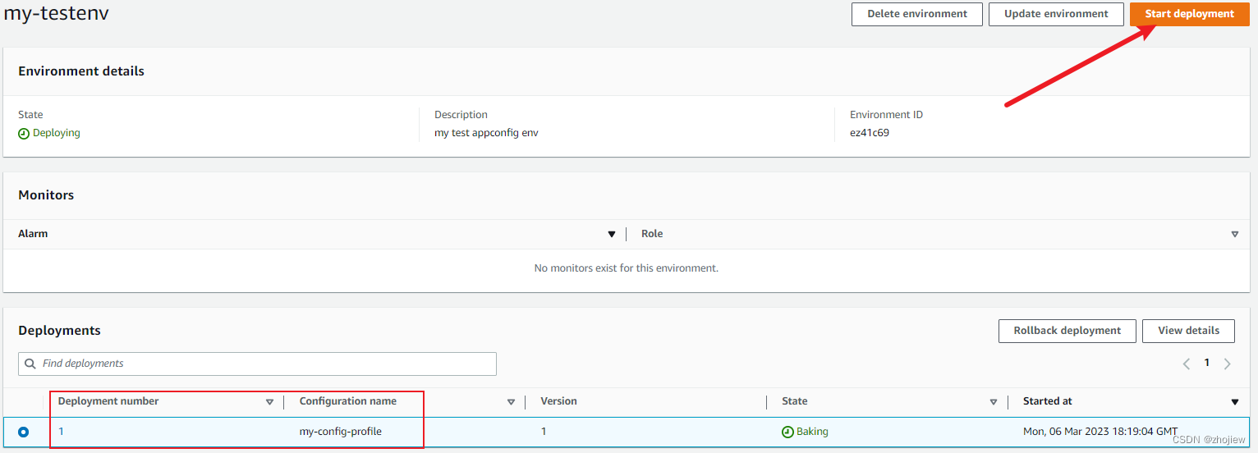Sort by Configuration name column arrow

click(511, 402)
